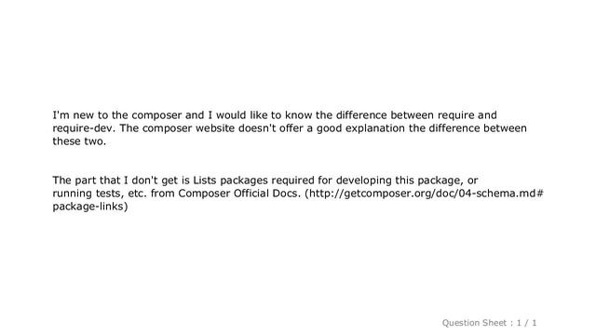Open the getcomposer.org documentation URL
Viewport: 596px width, 335px height.
point(425,194)
